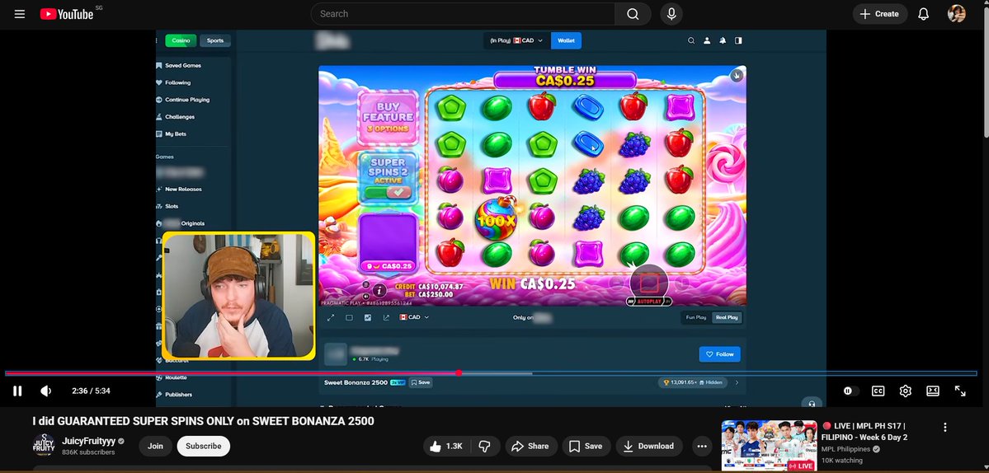
Task: Stop Autoplay with the red square button
Action: click(x=649, y=283)
